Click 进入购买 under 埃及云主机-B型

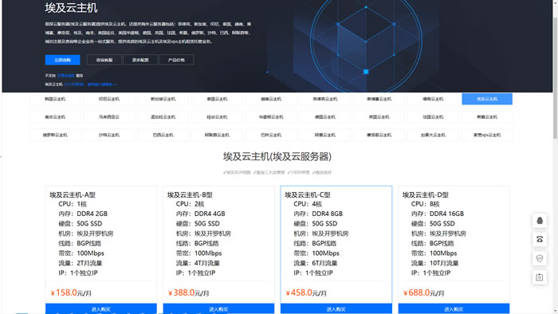218,308
